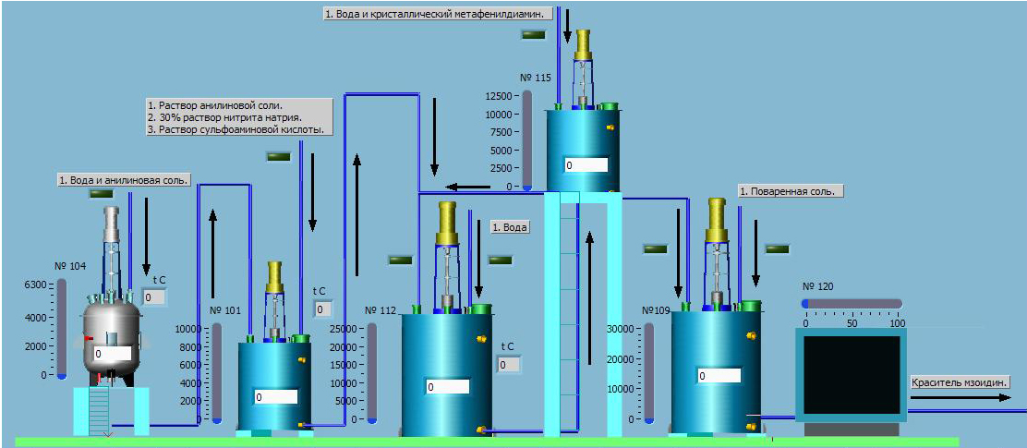Select the large blue tank №112
Viewport: 1027px width, 448px height.
click(x=447, y=375)
